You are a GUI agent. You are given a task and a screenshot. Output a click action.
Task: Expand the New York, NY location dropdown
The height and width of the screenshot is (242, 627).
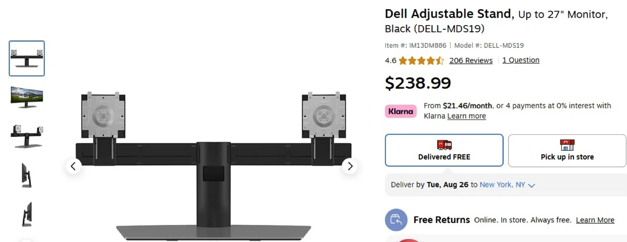pyautogui.click(x=507, y=185)
